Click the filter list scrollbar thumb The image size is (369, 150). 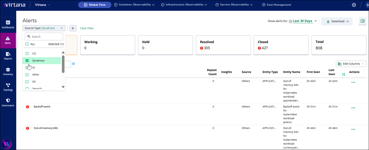[63, 64]
